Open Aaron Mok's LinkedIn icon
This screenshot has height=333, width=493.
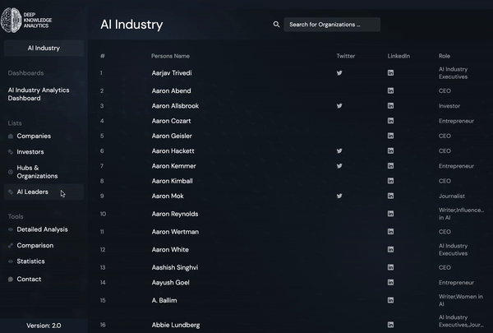(x=390, y=196)
